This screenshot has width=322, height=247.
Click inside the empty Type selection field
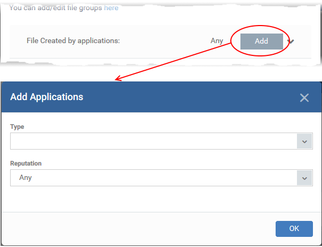154,141
